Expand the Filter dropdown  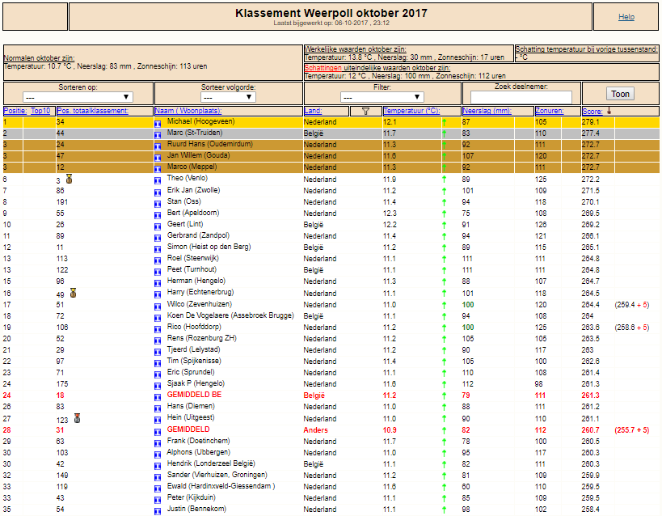click(382, 97)
